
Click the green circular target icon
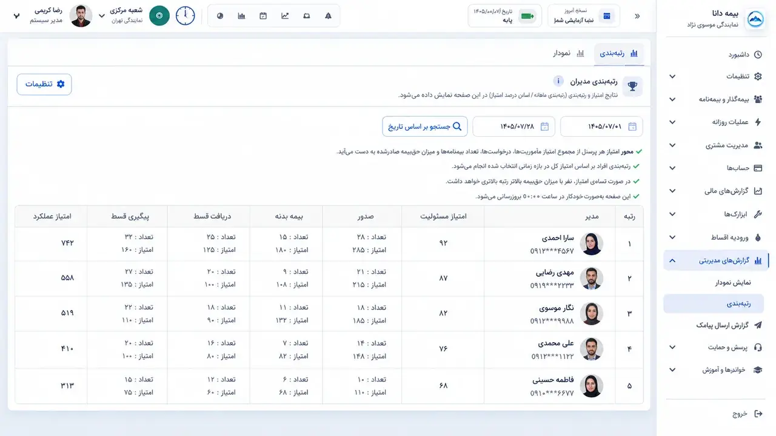pyautogui.click(x=159, y=16)
